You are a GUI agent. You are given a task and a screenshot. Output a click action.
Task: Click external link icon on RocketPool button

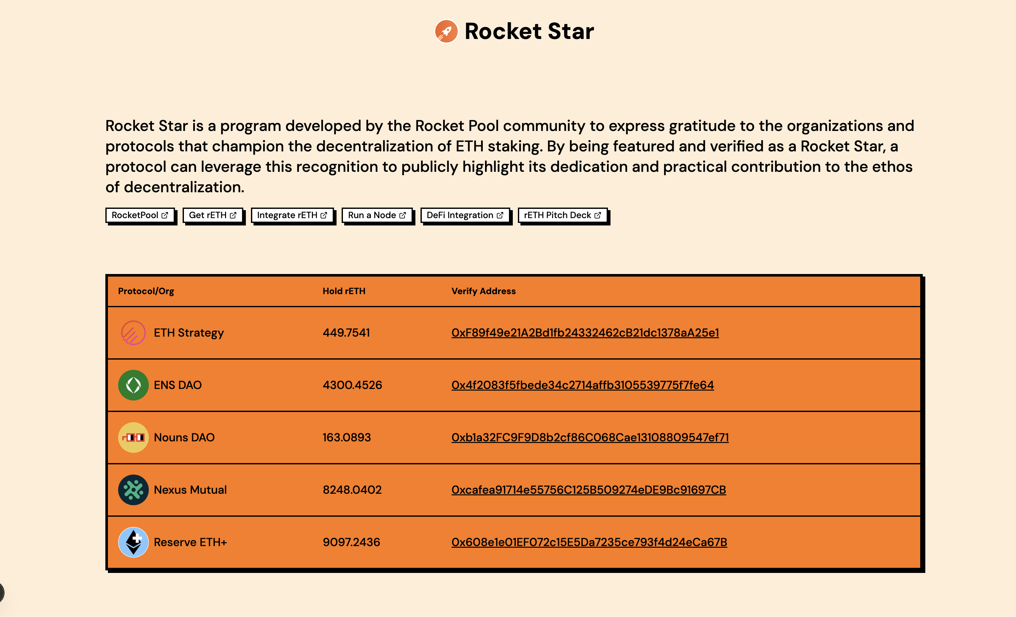(165, 215)
